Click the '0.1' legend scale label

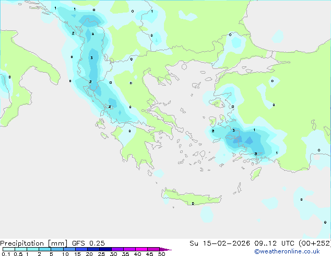click(x=6, y=254)
